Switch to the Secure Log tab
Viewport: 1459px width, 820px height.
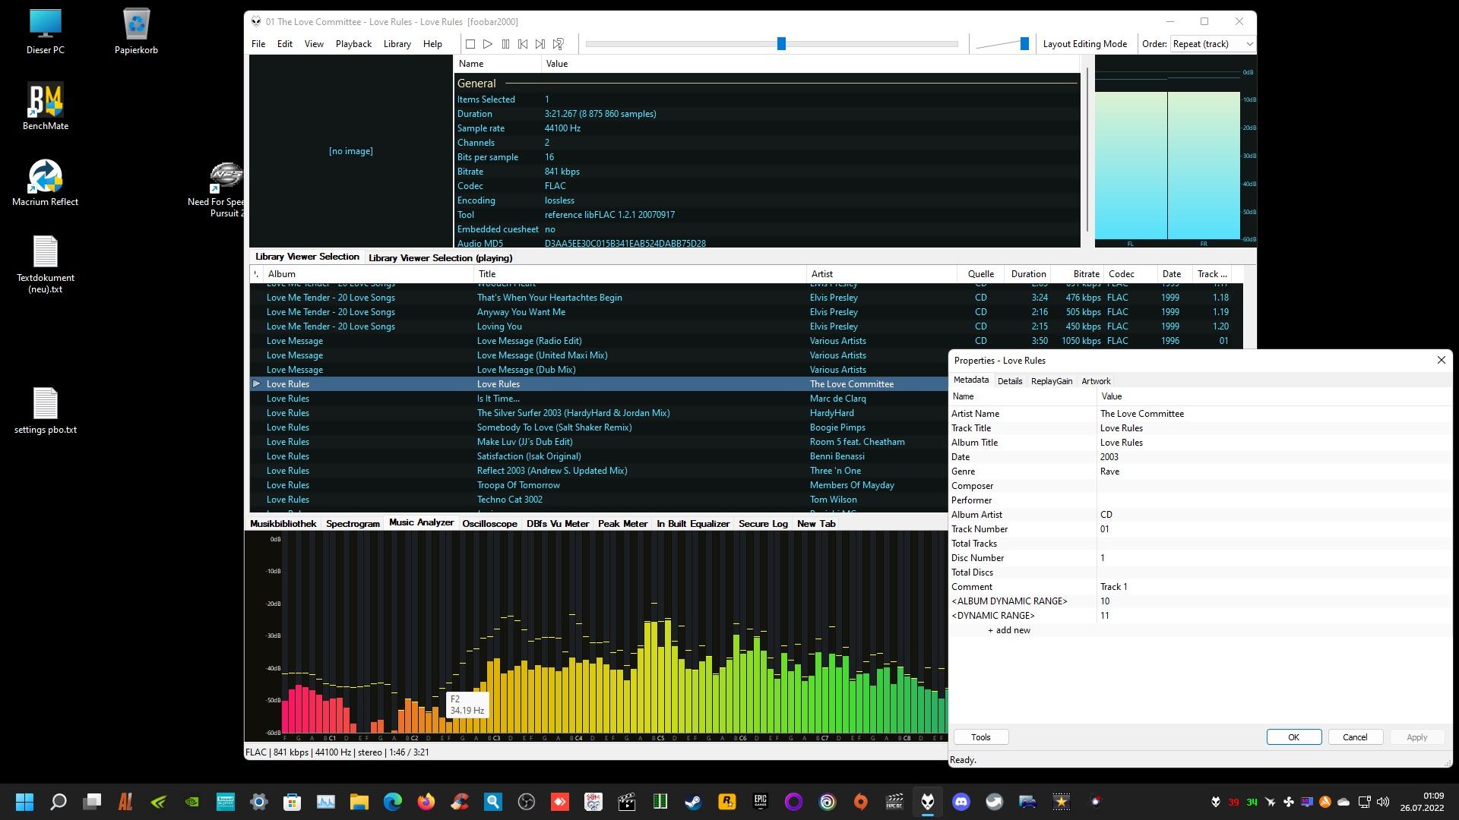pos(763,524)
